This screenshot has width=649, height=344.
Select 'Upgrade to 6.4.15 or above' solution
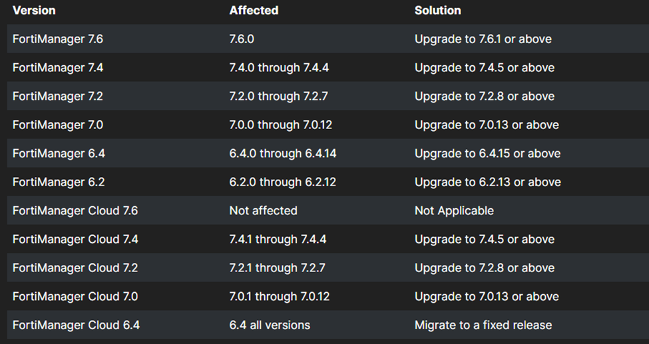(487, 153)
